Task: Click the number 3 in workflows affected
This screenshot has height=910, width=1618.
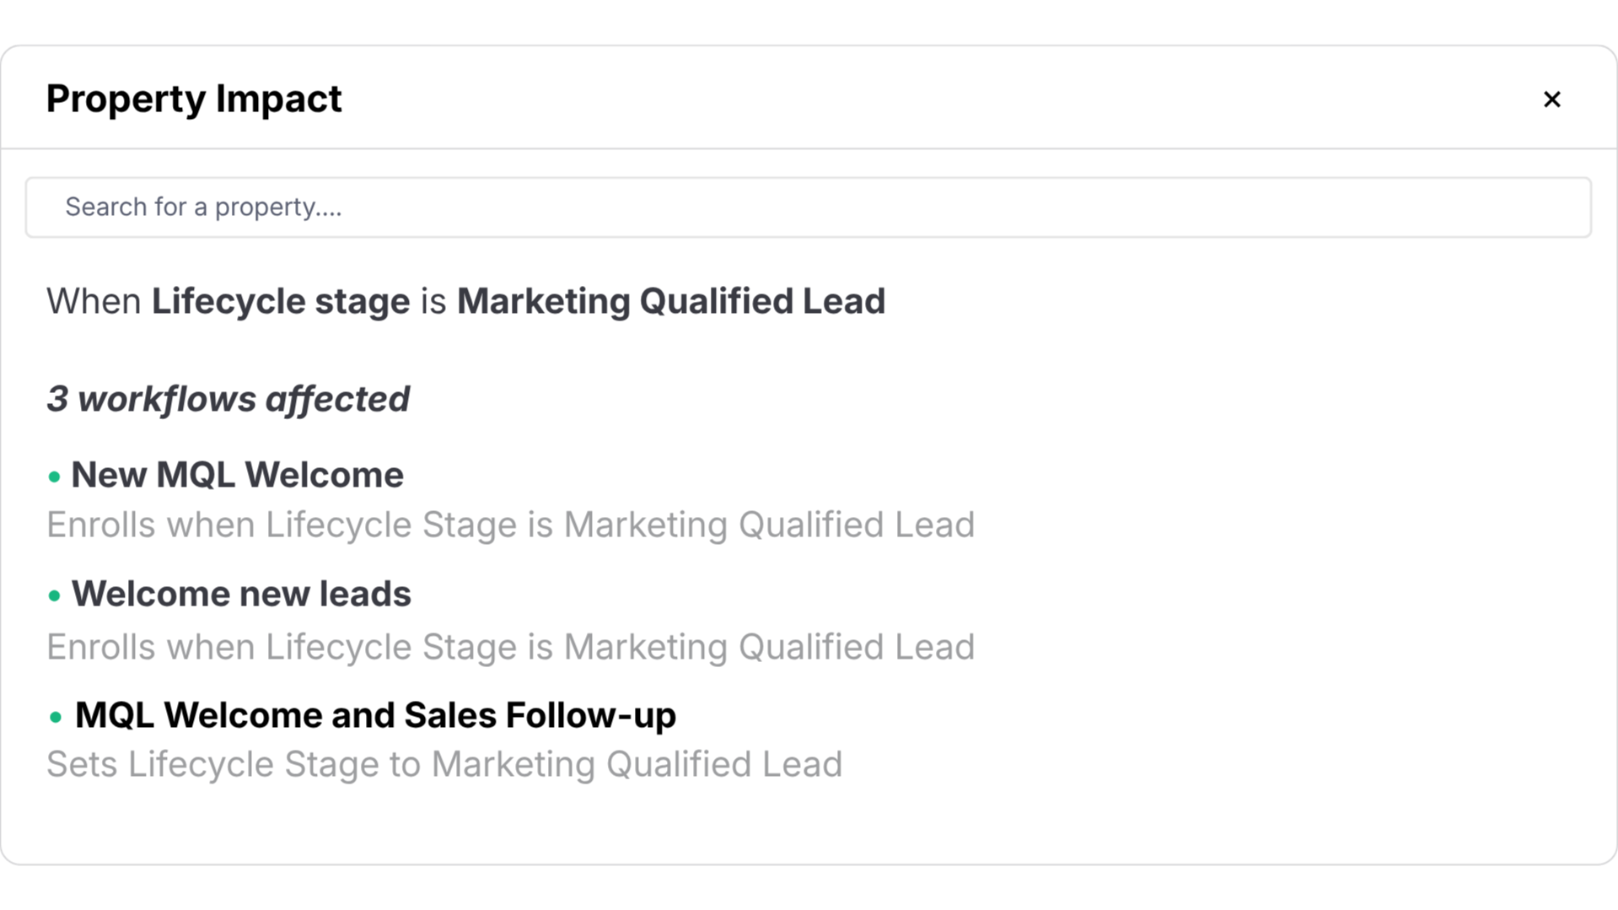Action: (x=57, y=399)
